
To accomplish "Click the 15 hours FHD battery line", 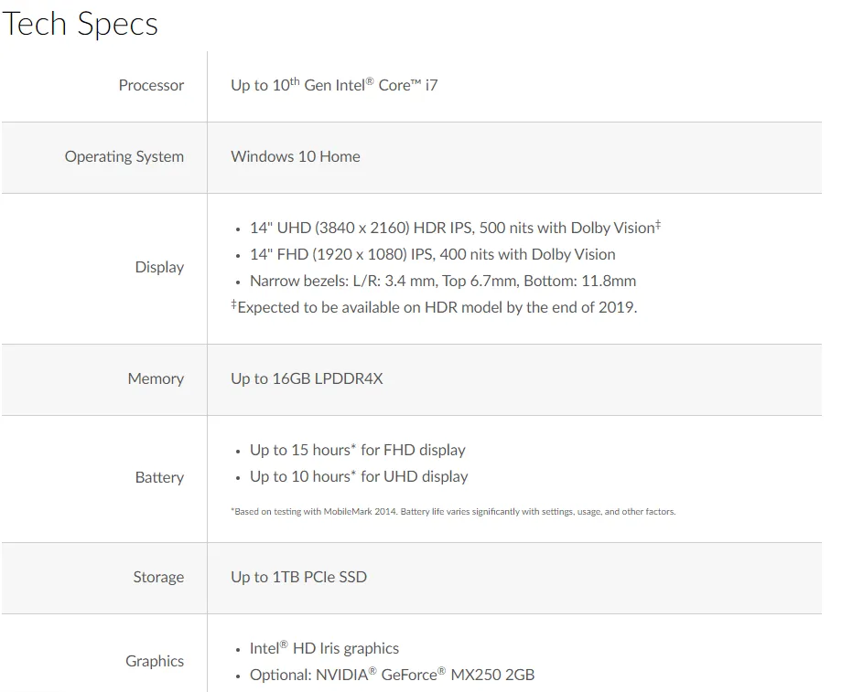I will pyautogui.click(x=357, y=450).
